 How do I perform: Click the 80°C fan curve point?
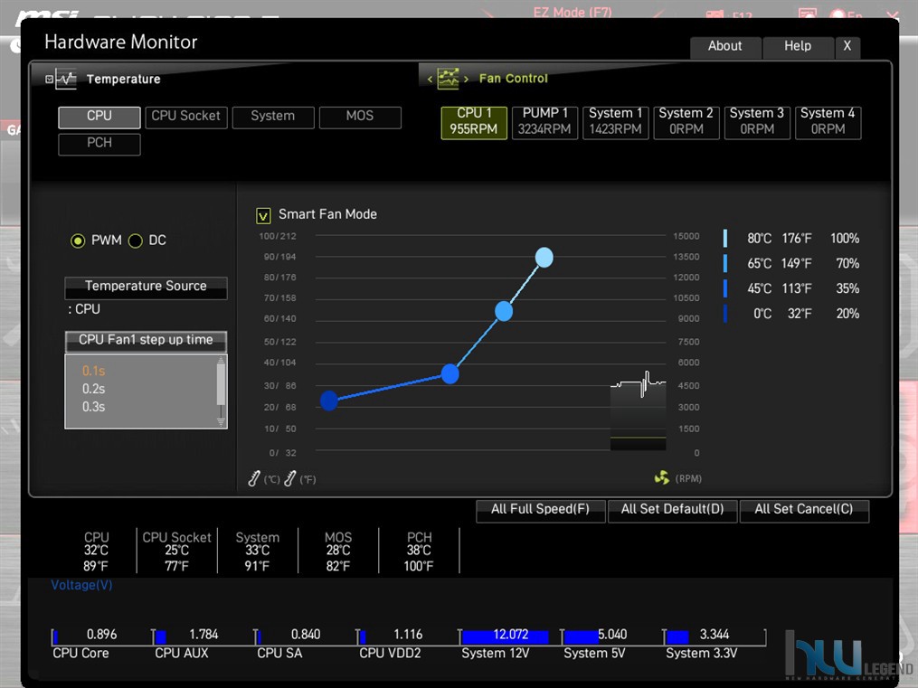point(544,258)
